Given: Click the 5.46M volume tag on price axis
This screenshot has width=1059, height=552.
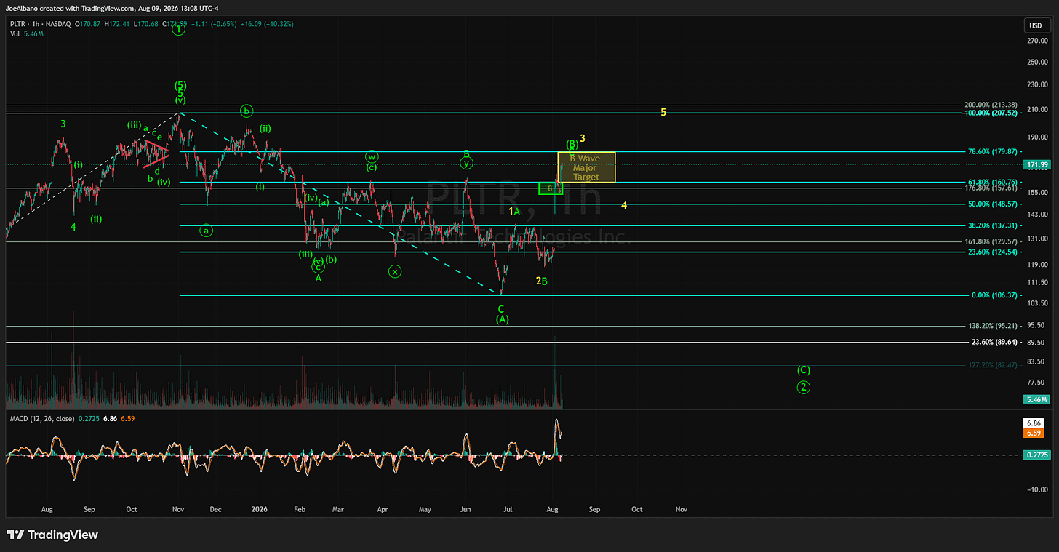Looking at the screenshot, I should (x=1037, y=399).
